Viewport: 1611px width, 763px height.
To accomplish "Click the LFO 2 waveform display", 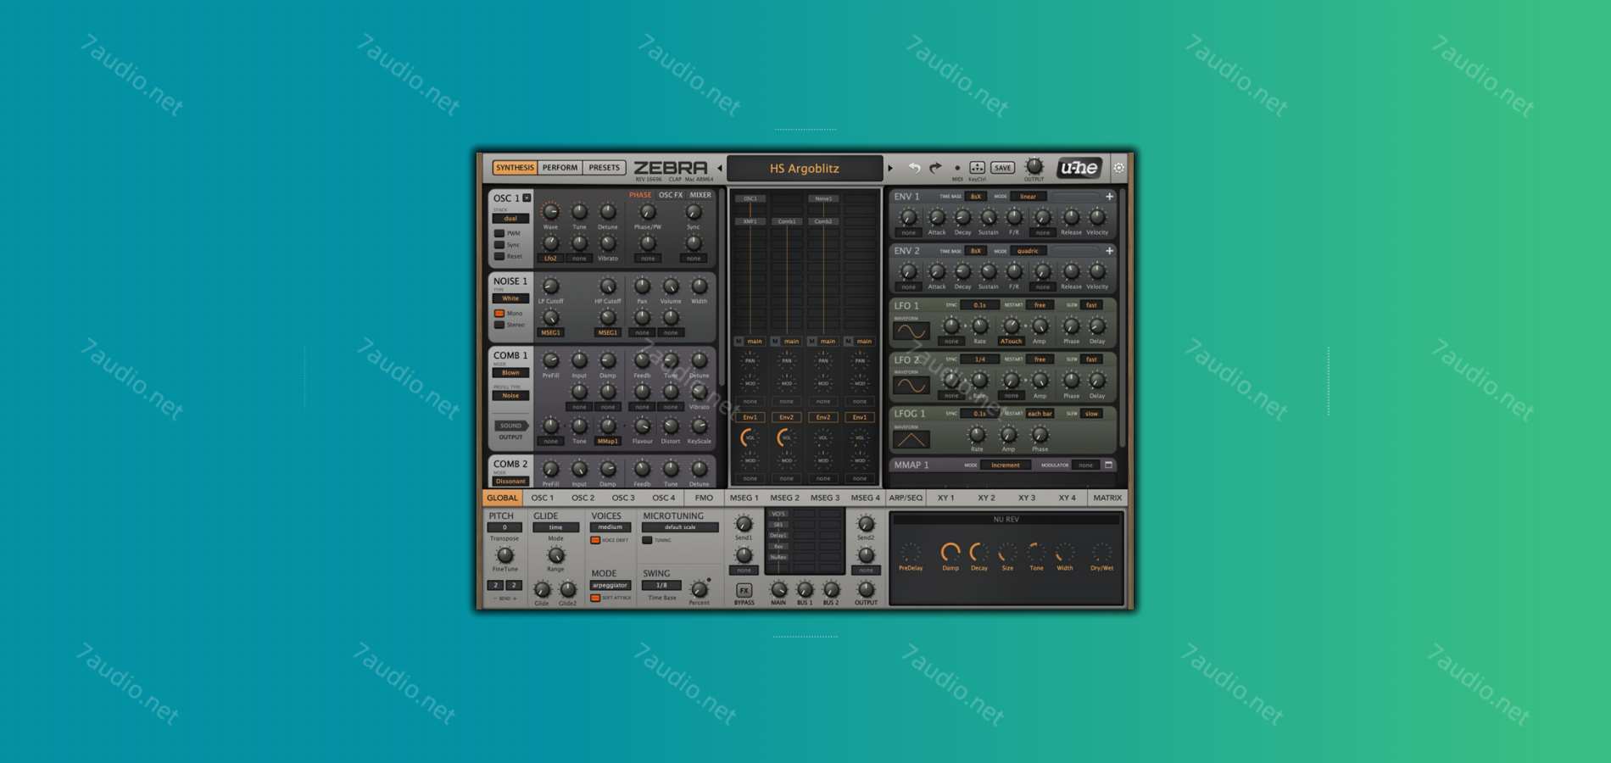I will click(x=911, y=385).
